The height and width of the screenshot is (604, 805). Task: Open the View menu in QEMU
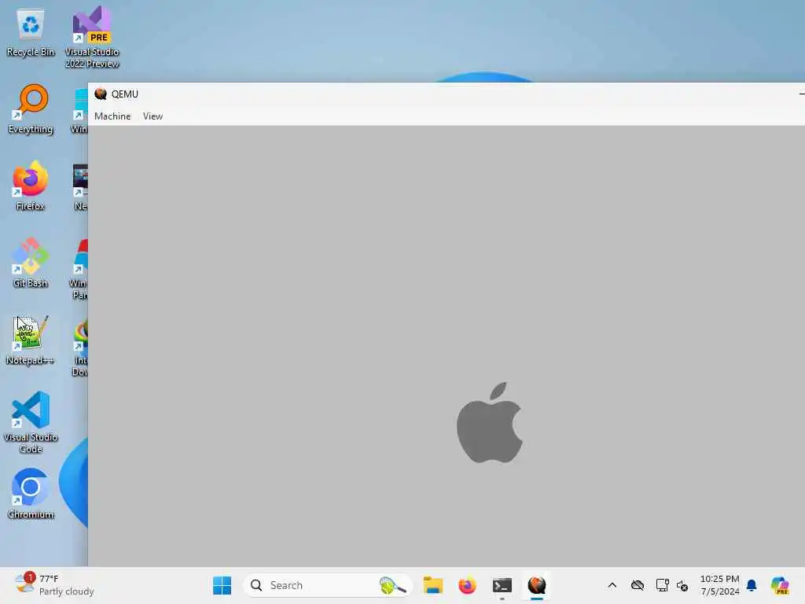(153, 116)
